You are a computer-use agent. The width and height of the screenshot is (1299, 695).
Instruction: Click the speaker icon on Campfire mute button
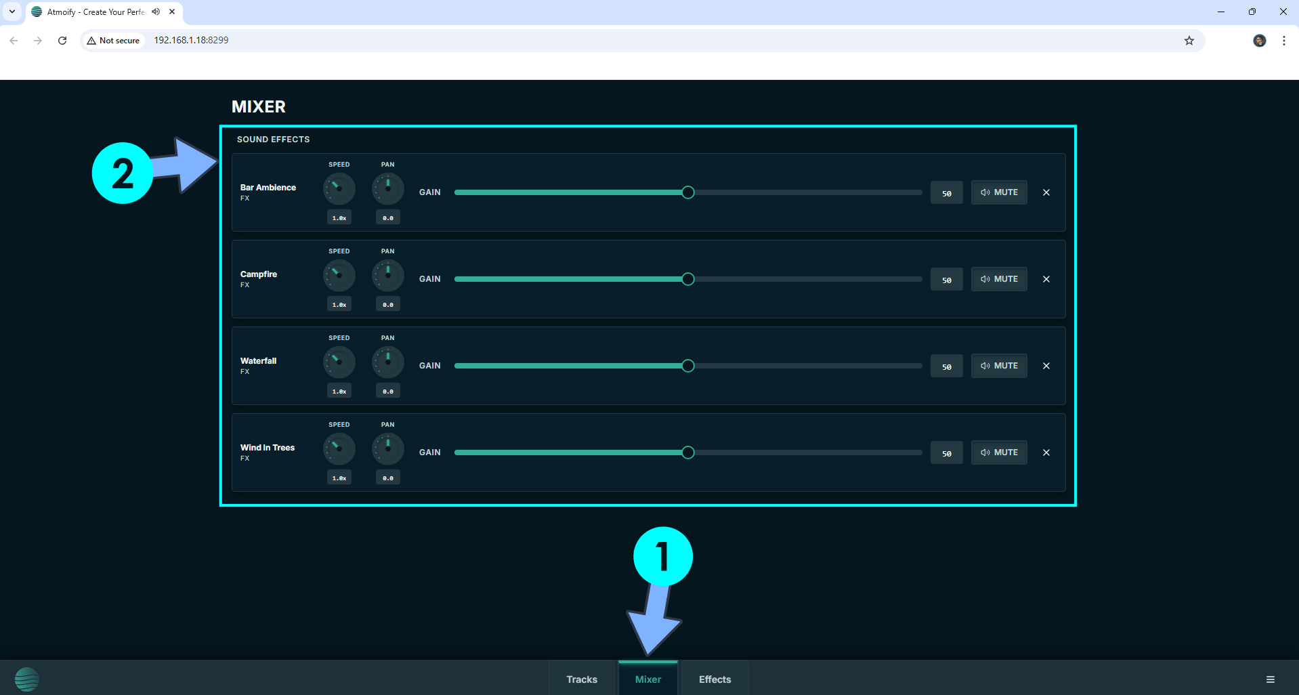coord(985,278)
